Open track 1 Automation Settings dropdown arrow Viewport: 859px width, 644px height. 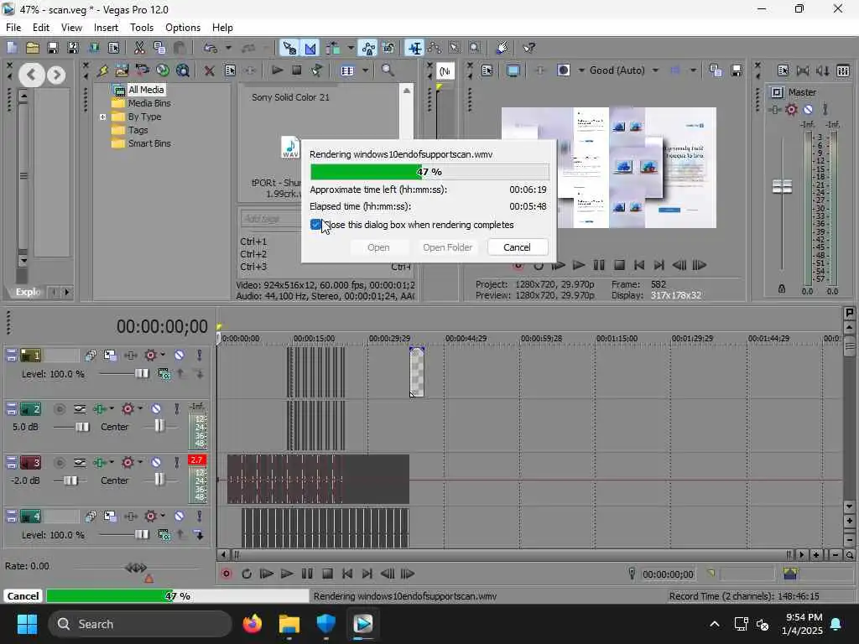(x=163, y=355)
